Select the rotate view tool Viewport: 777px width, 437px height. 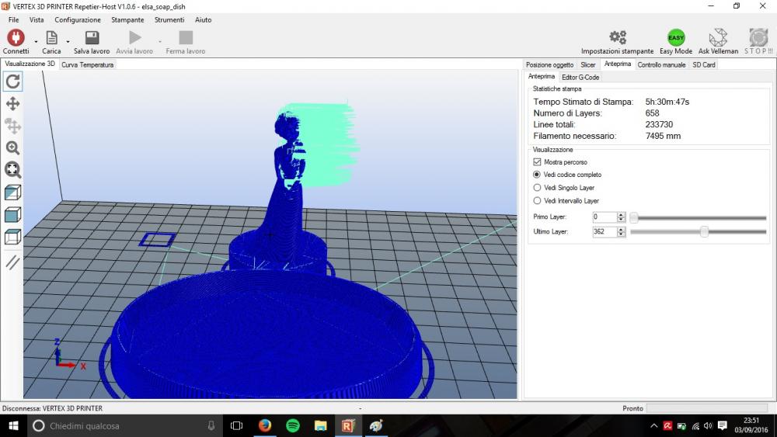tap(13, 81)
